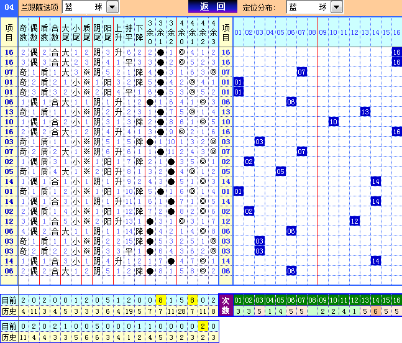
Task: Select the 阳尾 column header
Action: tap(107, 32)
